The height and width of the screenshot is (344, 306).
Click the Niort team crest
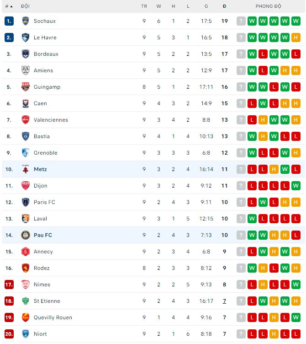26,334
